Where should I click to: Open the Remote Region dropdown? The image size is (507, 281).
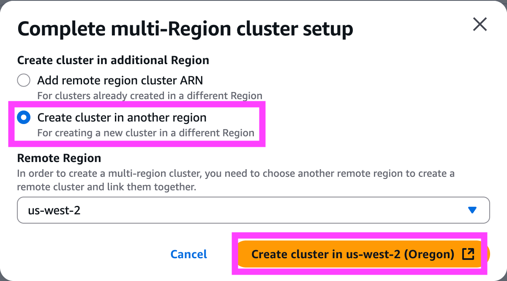(253, 210)
